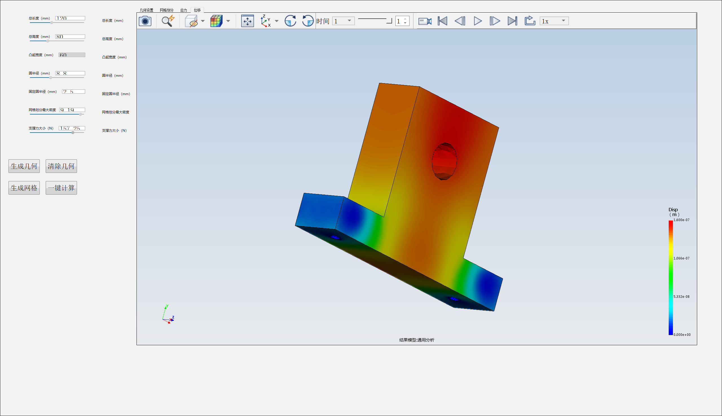Viewport: 722px width, 416px height.
Task: Click the hide-geometry box icon
Action: pyautogui.click(x=191, y=21)
